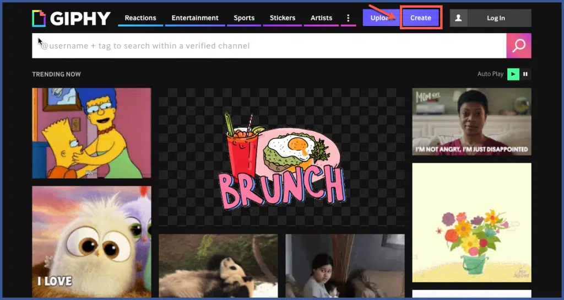Screen dimensions: 564x300
Task: Click the Log In button
Action: coord(496,18)
